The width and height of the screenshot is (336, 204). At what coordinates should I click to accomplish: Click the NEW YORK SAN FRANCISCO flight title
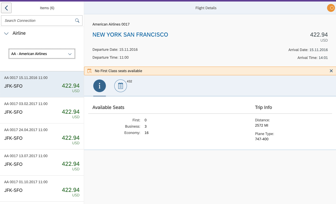[x=130, y=34]
